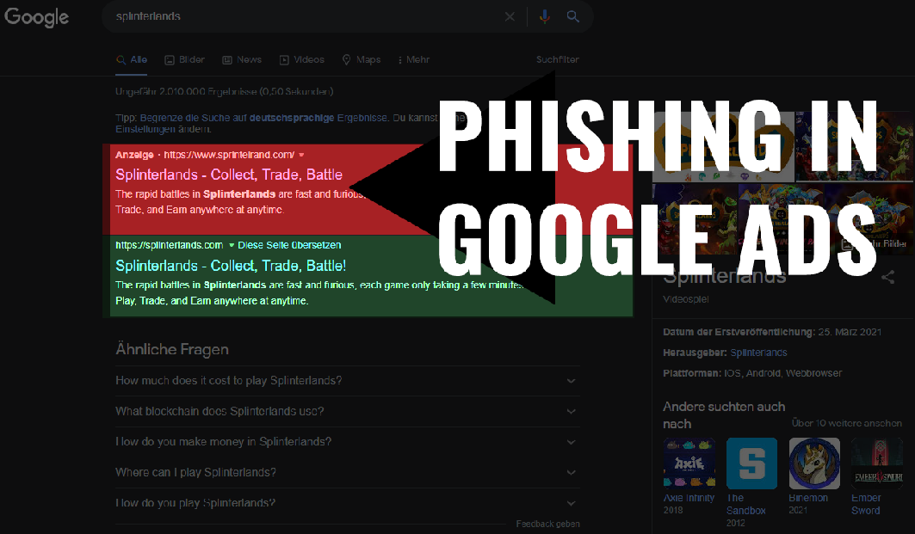Click the 'Videospiel' subtitle text
This screenshot has height=534, width=915.
coord(686,299)
